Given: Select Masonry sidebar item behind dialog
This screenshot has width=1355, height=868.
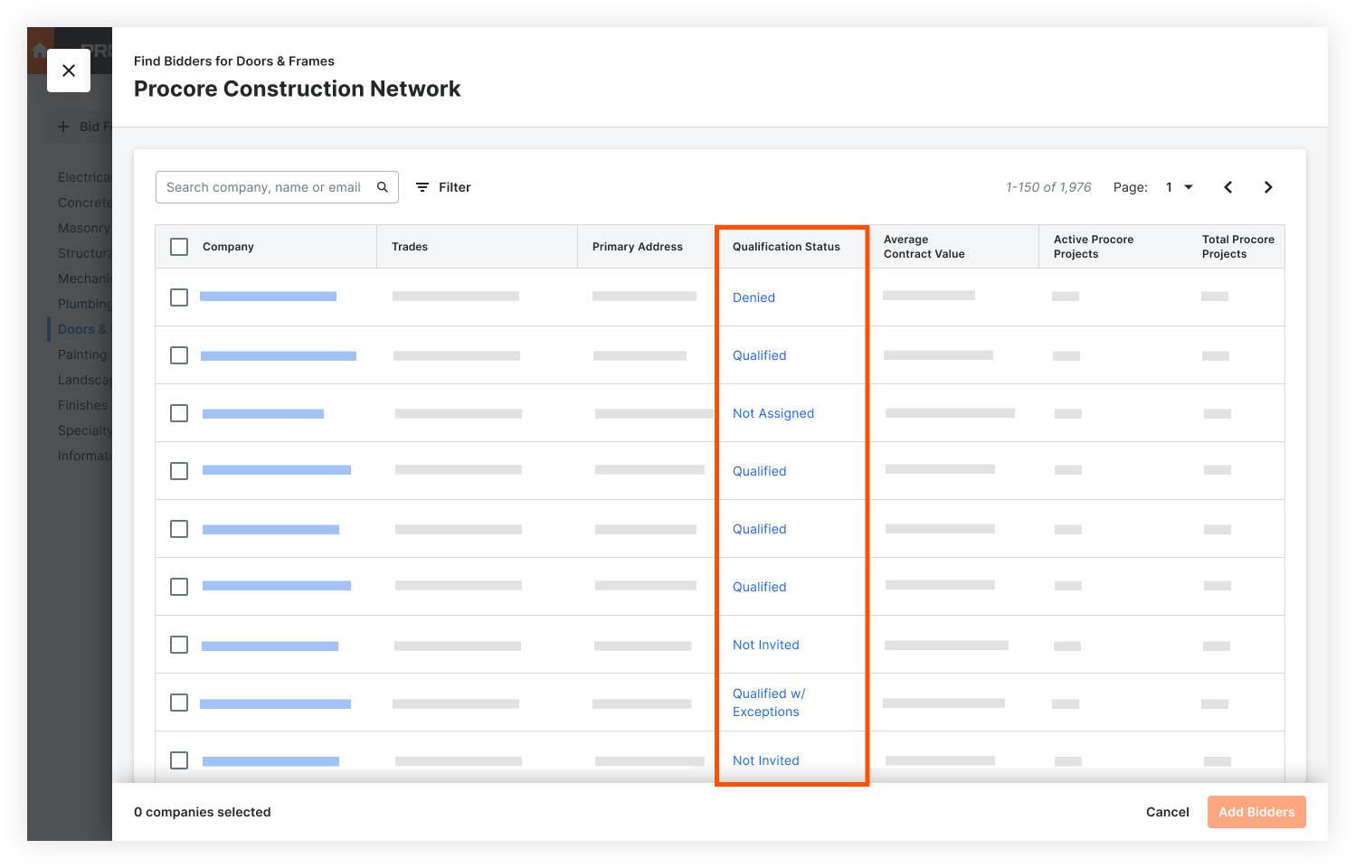Looking at the screenshot, I should pos(83,228).
